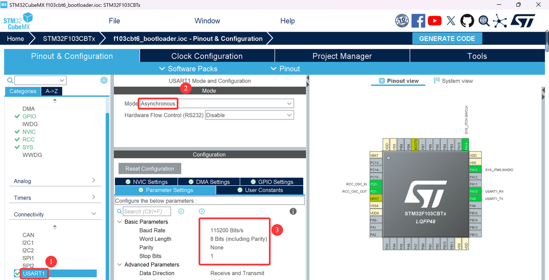The image size is (549, 280).
Task: Open the X (Twitter) icon link
Action: [x=451, y=21]
